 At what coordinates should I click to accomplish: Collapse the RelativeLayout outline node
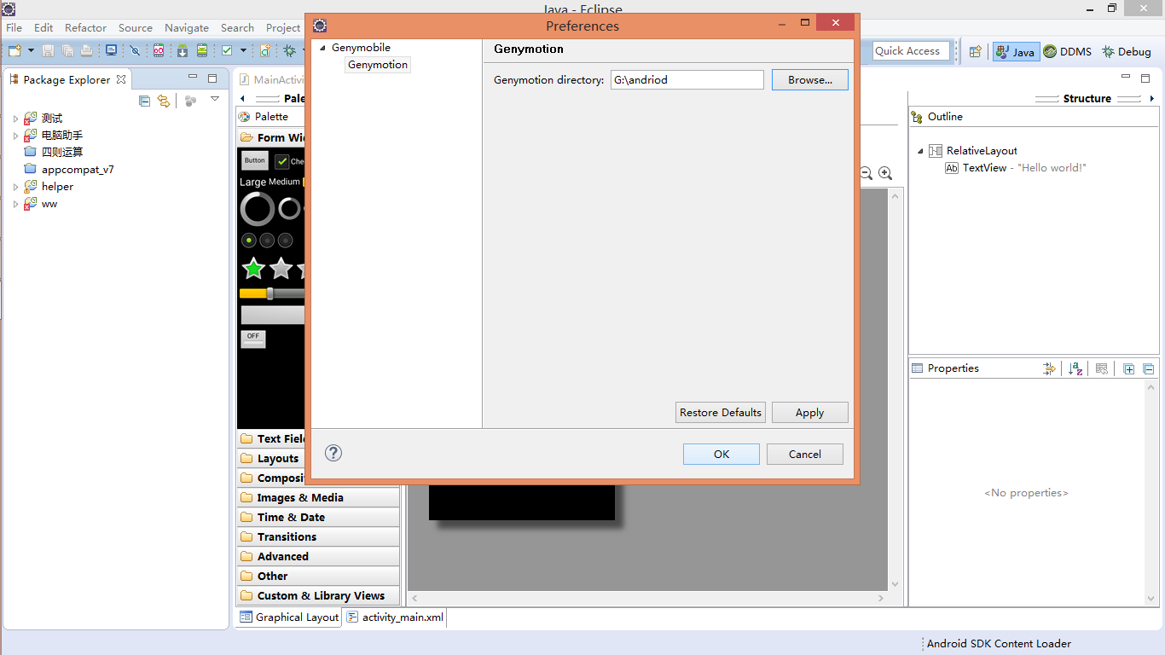(x=920, y=152)
